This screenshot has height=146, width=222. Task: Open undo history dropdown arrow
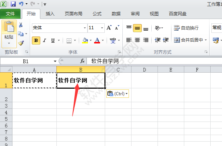(26, 4)
